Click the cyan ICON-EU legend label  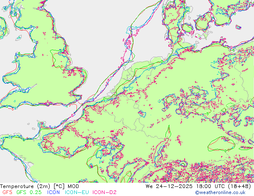tap(77, 192)
